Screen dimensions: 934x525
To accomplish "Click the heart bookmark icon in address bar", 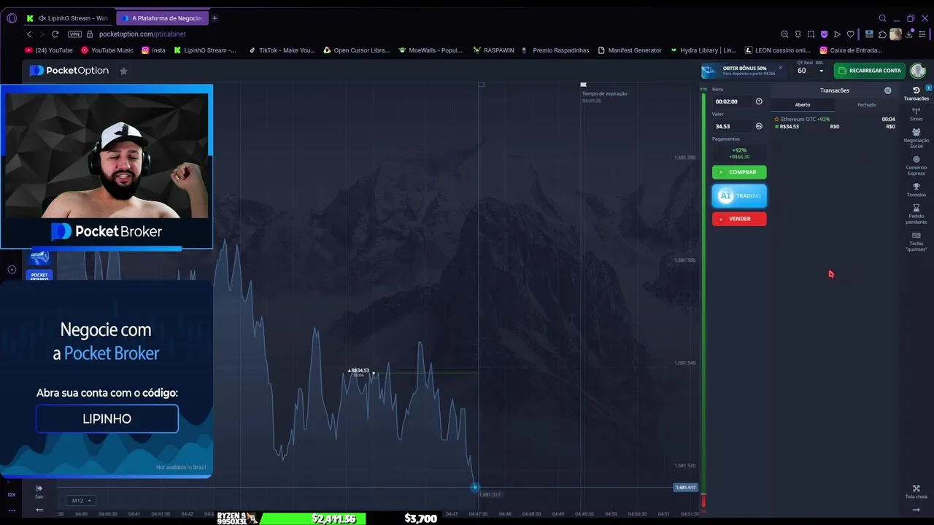I will point(850,34).
